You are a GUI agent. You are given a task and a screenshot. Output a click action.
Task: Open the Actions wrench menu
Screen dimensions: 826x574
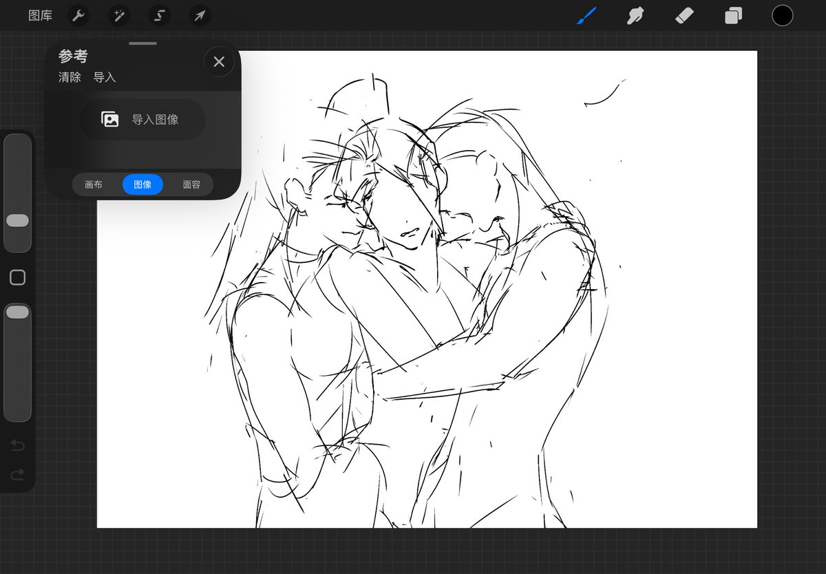point(78,15)
